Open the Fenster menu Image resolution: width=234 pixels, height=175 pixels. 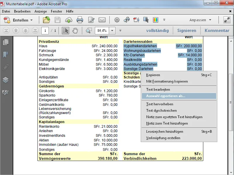tap(56, 11)
